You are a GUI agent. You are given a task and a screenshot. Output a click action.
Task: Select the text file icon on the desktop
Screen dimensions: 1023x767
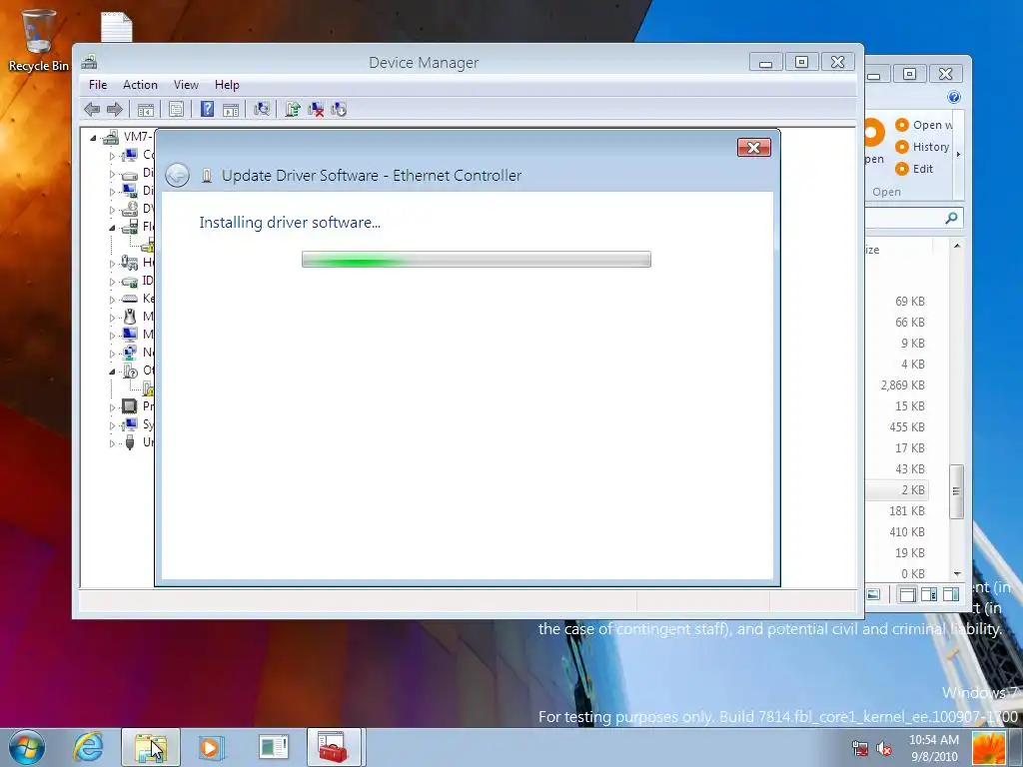[x=117, y=27]
